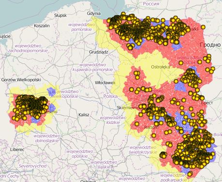This screenshot has width=222, height=182.
Task: Click the Kalisz city label
Action: pos(84,115)
